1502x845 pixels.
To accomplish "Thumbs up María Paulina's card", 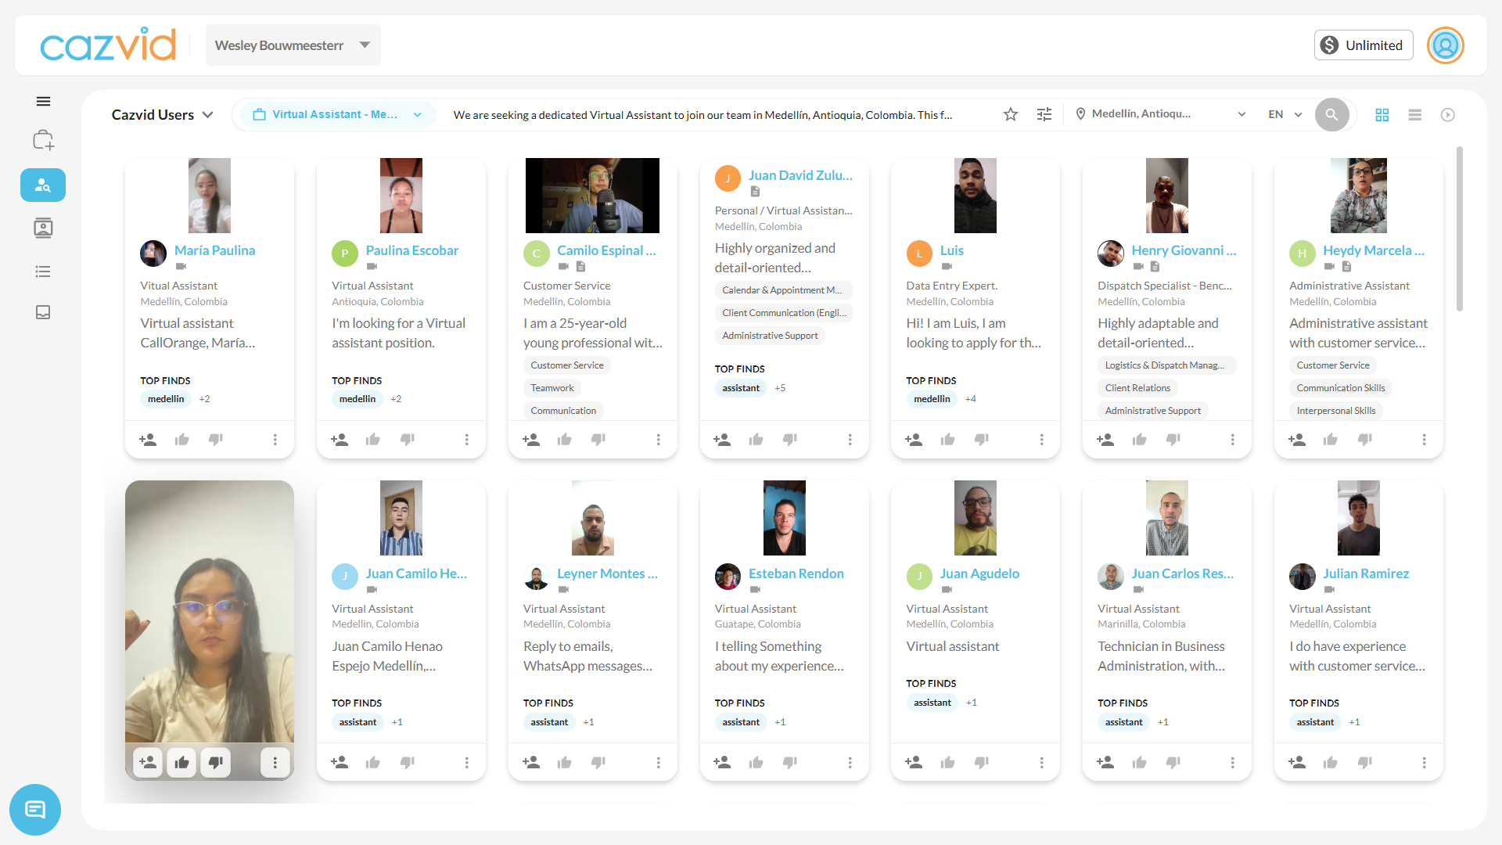I will [x=182, y=440].
